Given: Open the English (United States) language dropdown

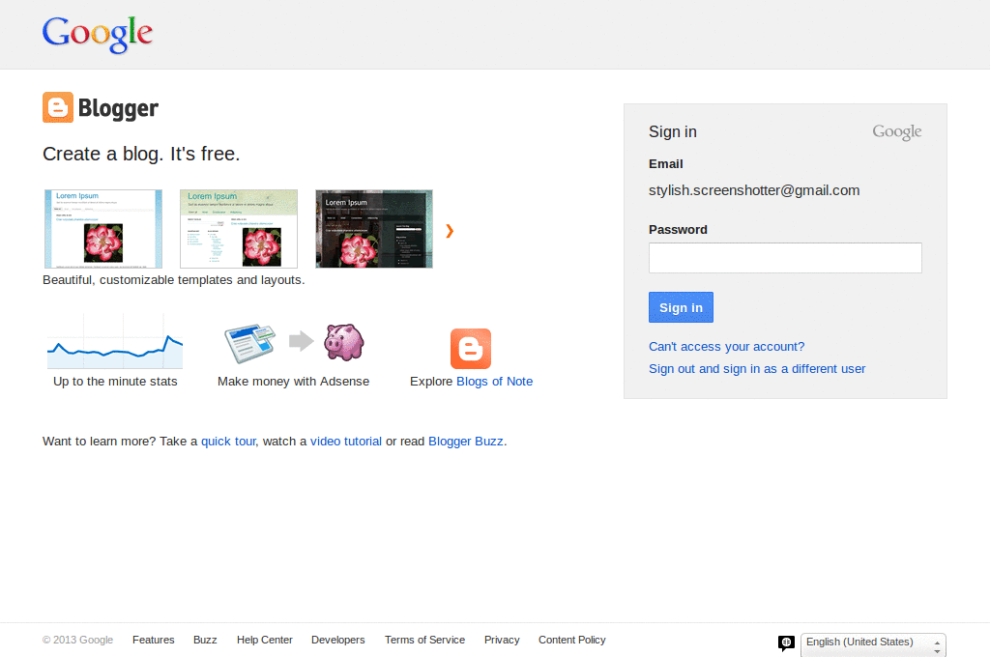Looking at the screenshot, I should (x=873, y=644).
